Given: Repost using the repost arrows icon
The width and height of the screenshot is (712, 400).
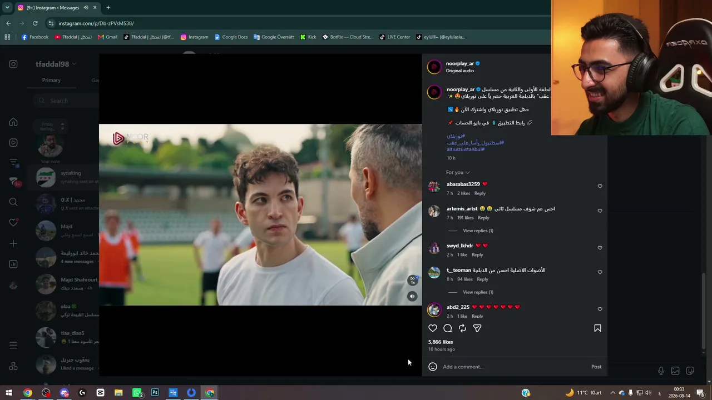Looking at the screenshot, I should point(462,328).
